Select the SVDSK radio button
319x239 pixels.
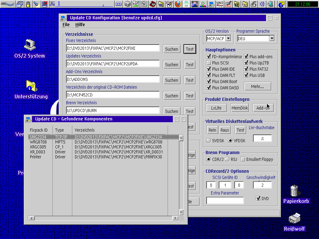(208, 141)
